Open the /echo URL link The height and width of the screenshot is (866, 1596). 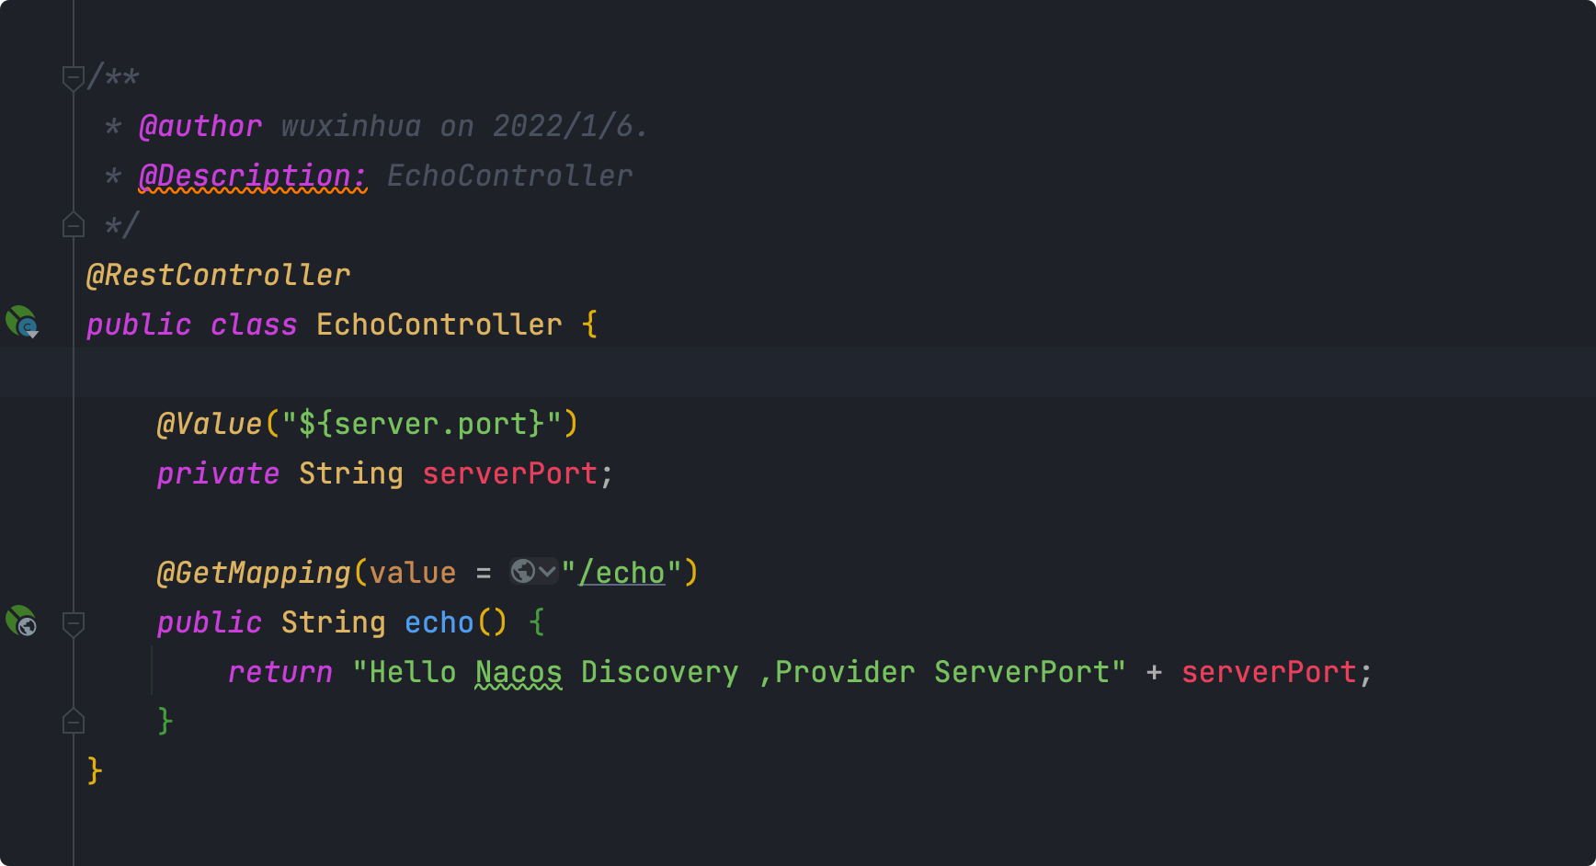(621, 573)
